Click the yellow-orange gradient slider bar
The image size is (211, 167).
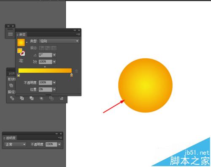tap(45, 71)
